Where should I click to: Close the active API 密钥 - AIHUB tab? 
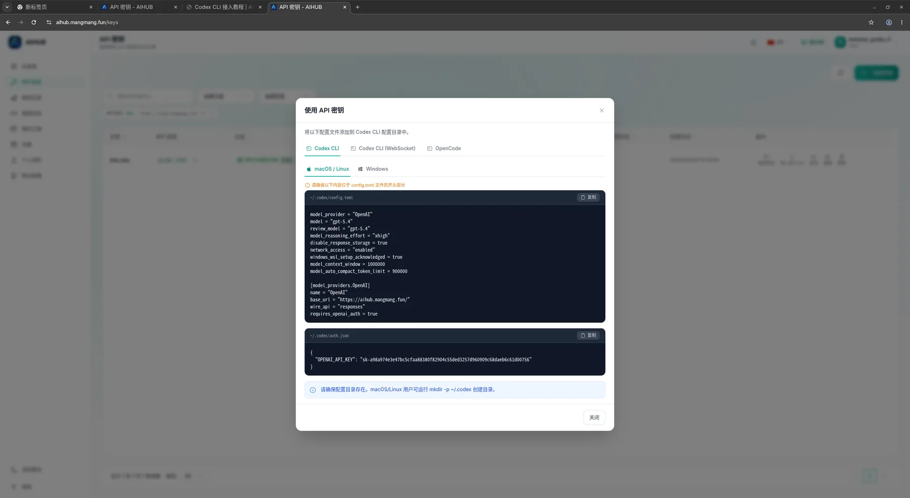click(345, 7)
